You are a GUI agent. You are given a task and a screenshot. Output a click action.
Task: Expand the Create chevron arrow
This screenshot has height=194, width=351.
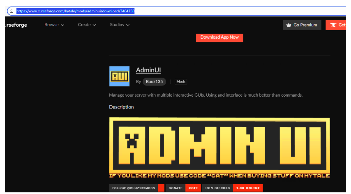[94, 25]
